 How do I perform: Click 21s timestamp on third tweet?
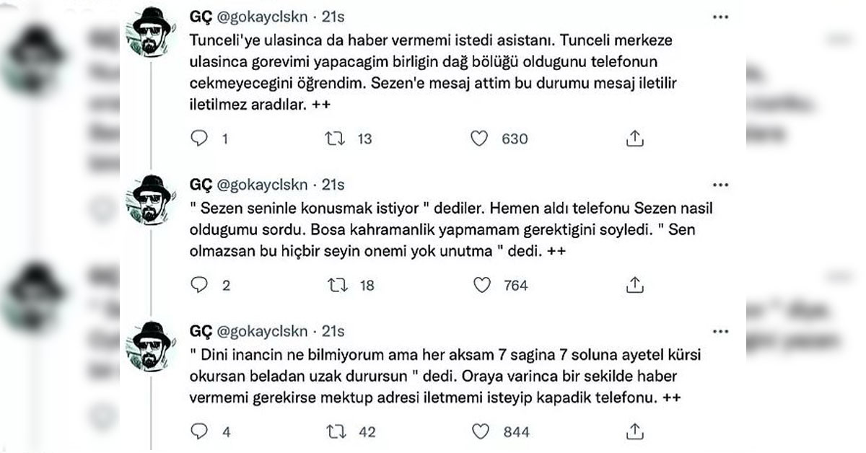333,331
